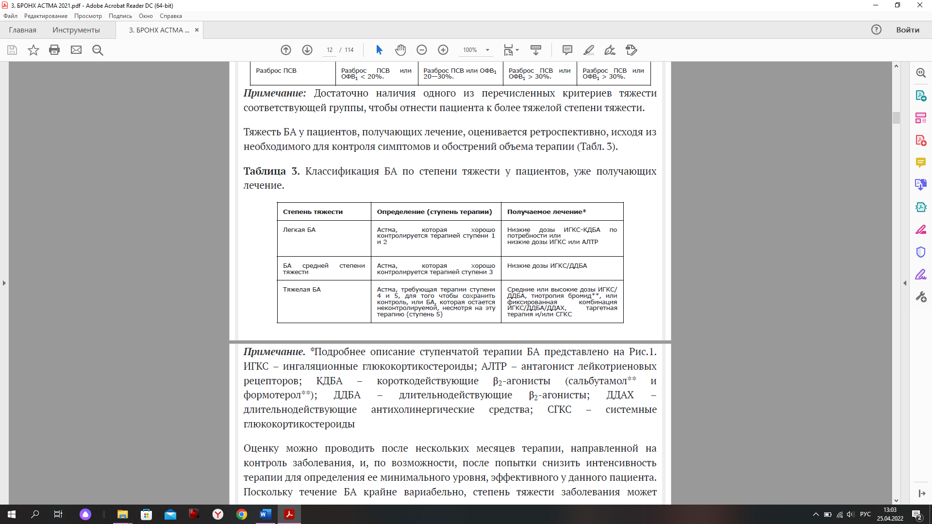Open the Редактирование menu
932x524 pixels.
[46, 16]
